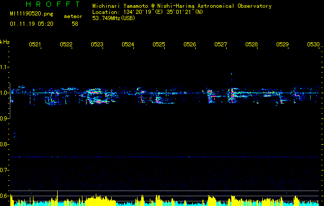Click the tall yellow signal-level spike before 0522
Image resolution: width=324 pixels, height=206 pixels.
click(58, 198)
